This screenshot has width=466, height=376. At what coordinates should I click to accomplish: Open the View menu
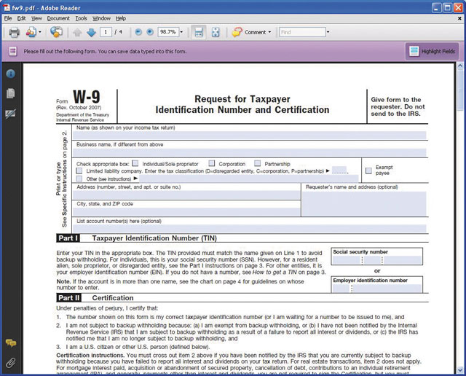(x=36, y=18)
